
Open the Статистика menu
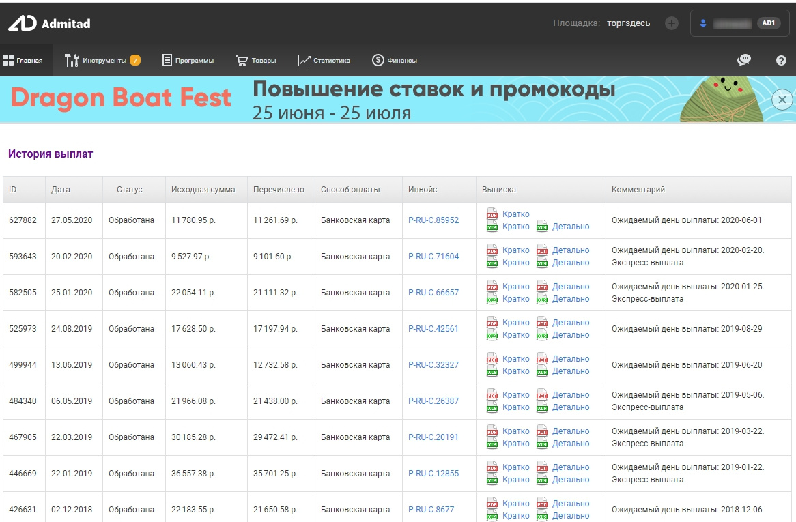coord(324,60)
